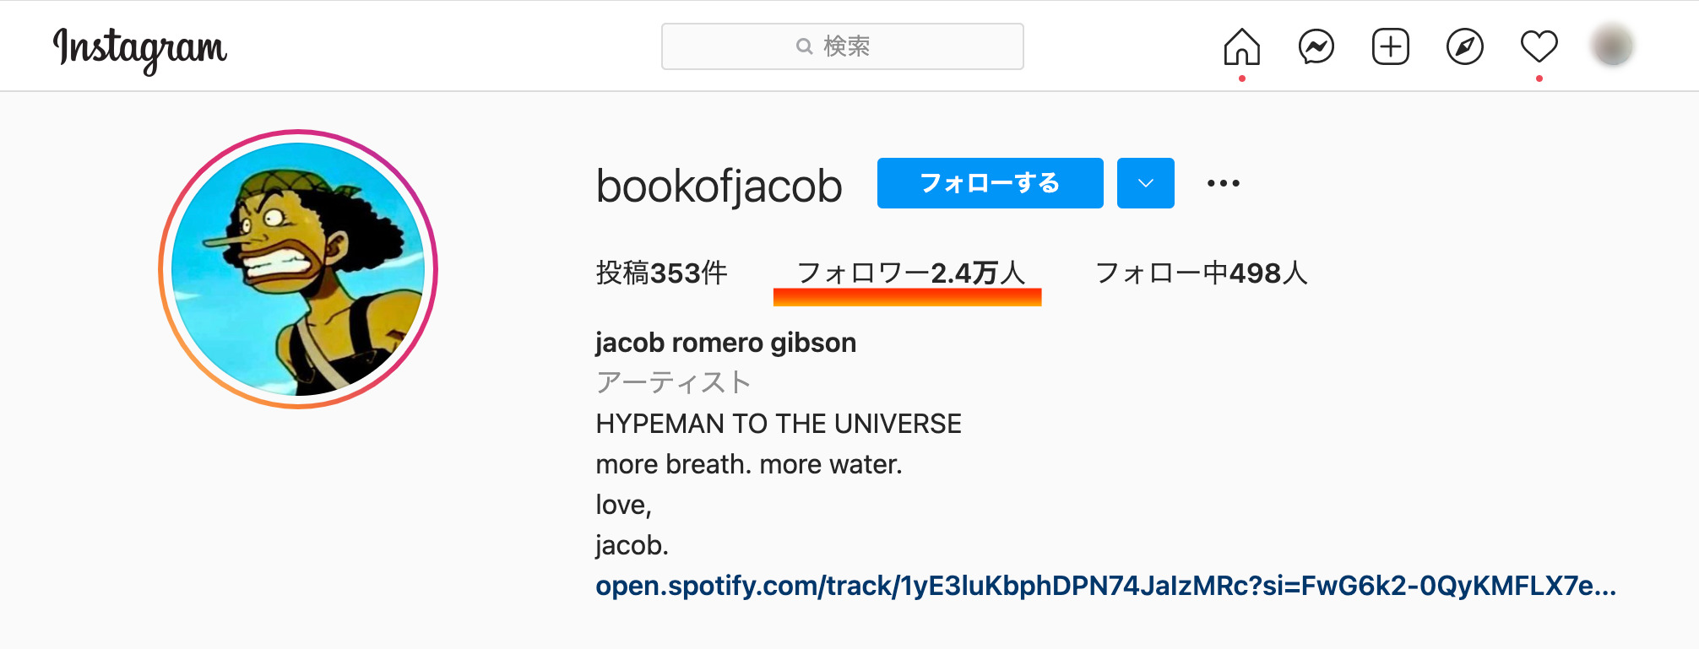The width and height of the screenshot is (1699, 649).
Task: Follow bookofjacob with フォローする button
Action: pyautogui.click(x=990, y=183)
